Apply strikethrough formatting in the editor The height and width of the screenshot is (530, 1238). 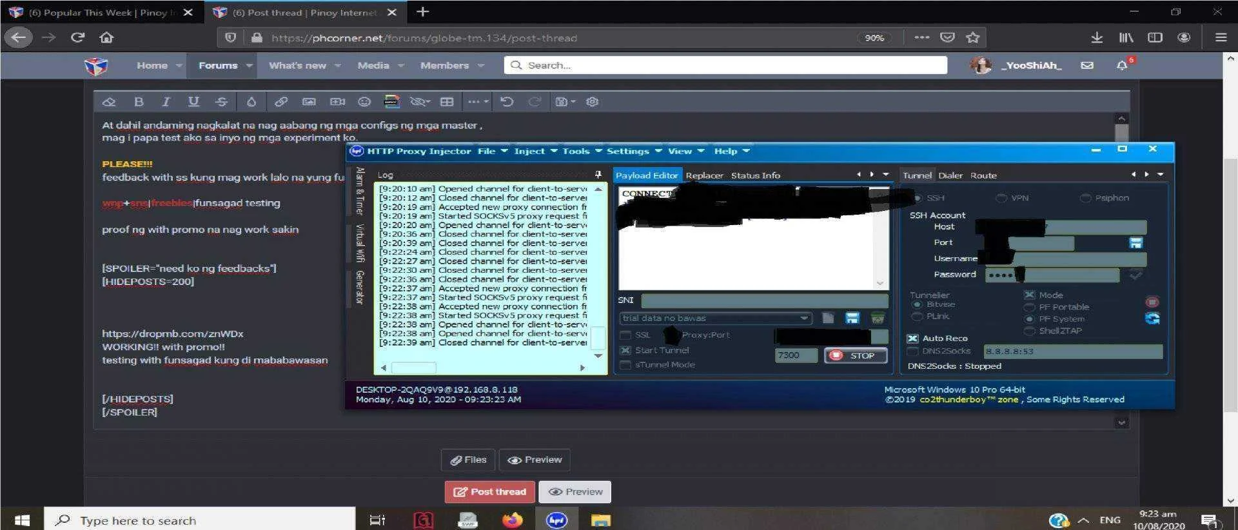pos(221,102)
